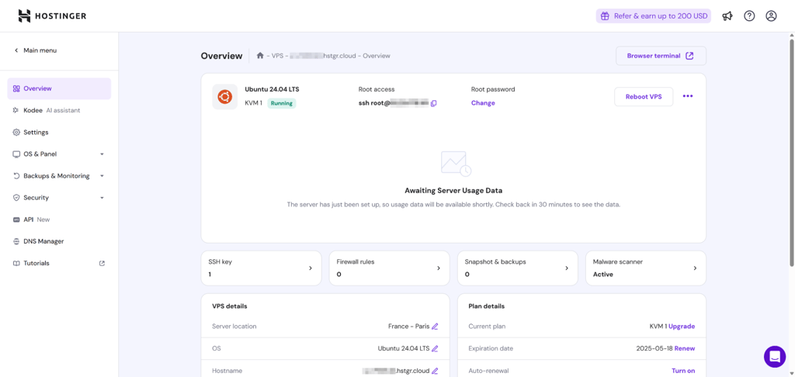Open the SSH key card chevron

311,268
